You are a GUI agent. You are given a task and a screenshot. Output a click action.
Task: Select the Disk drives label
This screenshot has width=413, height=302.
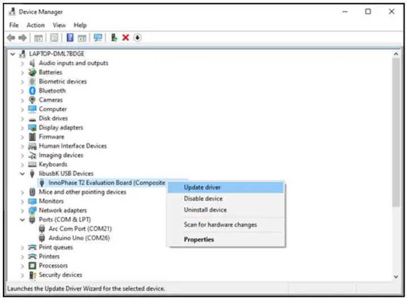click(x=53, y=119)
